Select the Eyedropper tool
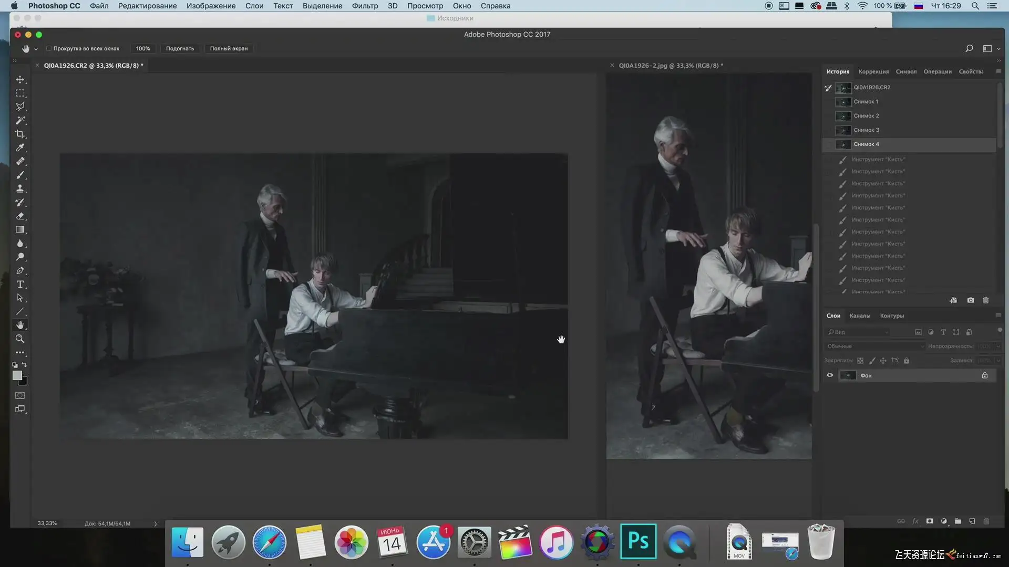Image resolution: width=1009 pixels, height=567 pixels. click(20, 148)
